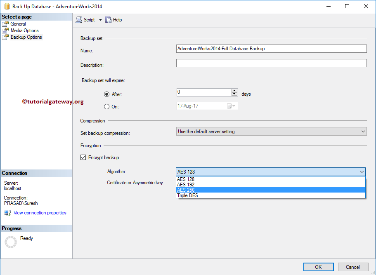Expand the backup compression dropdown
Viewport: 376px width, 275px height.
click(363, 132)
